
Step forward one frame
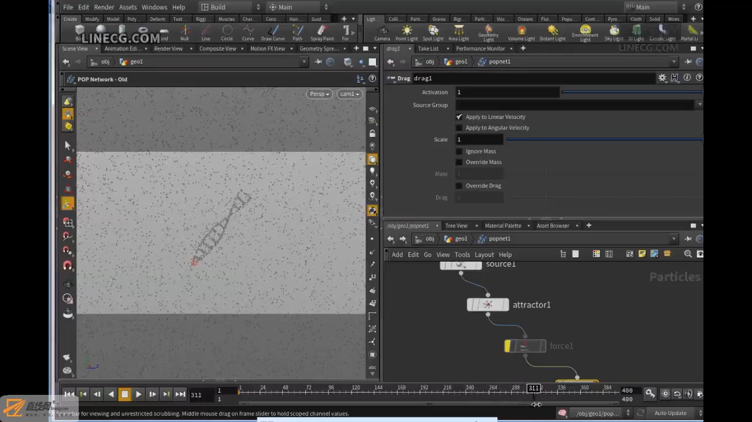tap(152, 394)
